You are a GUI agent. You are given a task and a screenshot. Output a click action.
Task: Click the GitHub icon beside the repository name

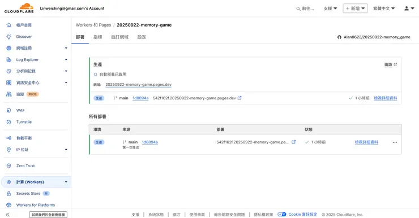coord(339,37)
